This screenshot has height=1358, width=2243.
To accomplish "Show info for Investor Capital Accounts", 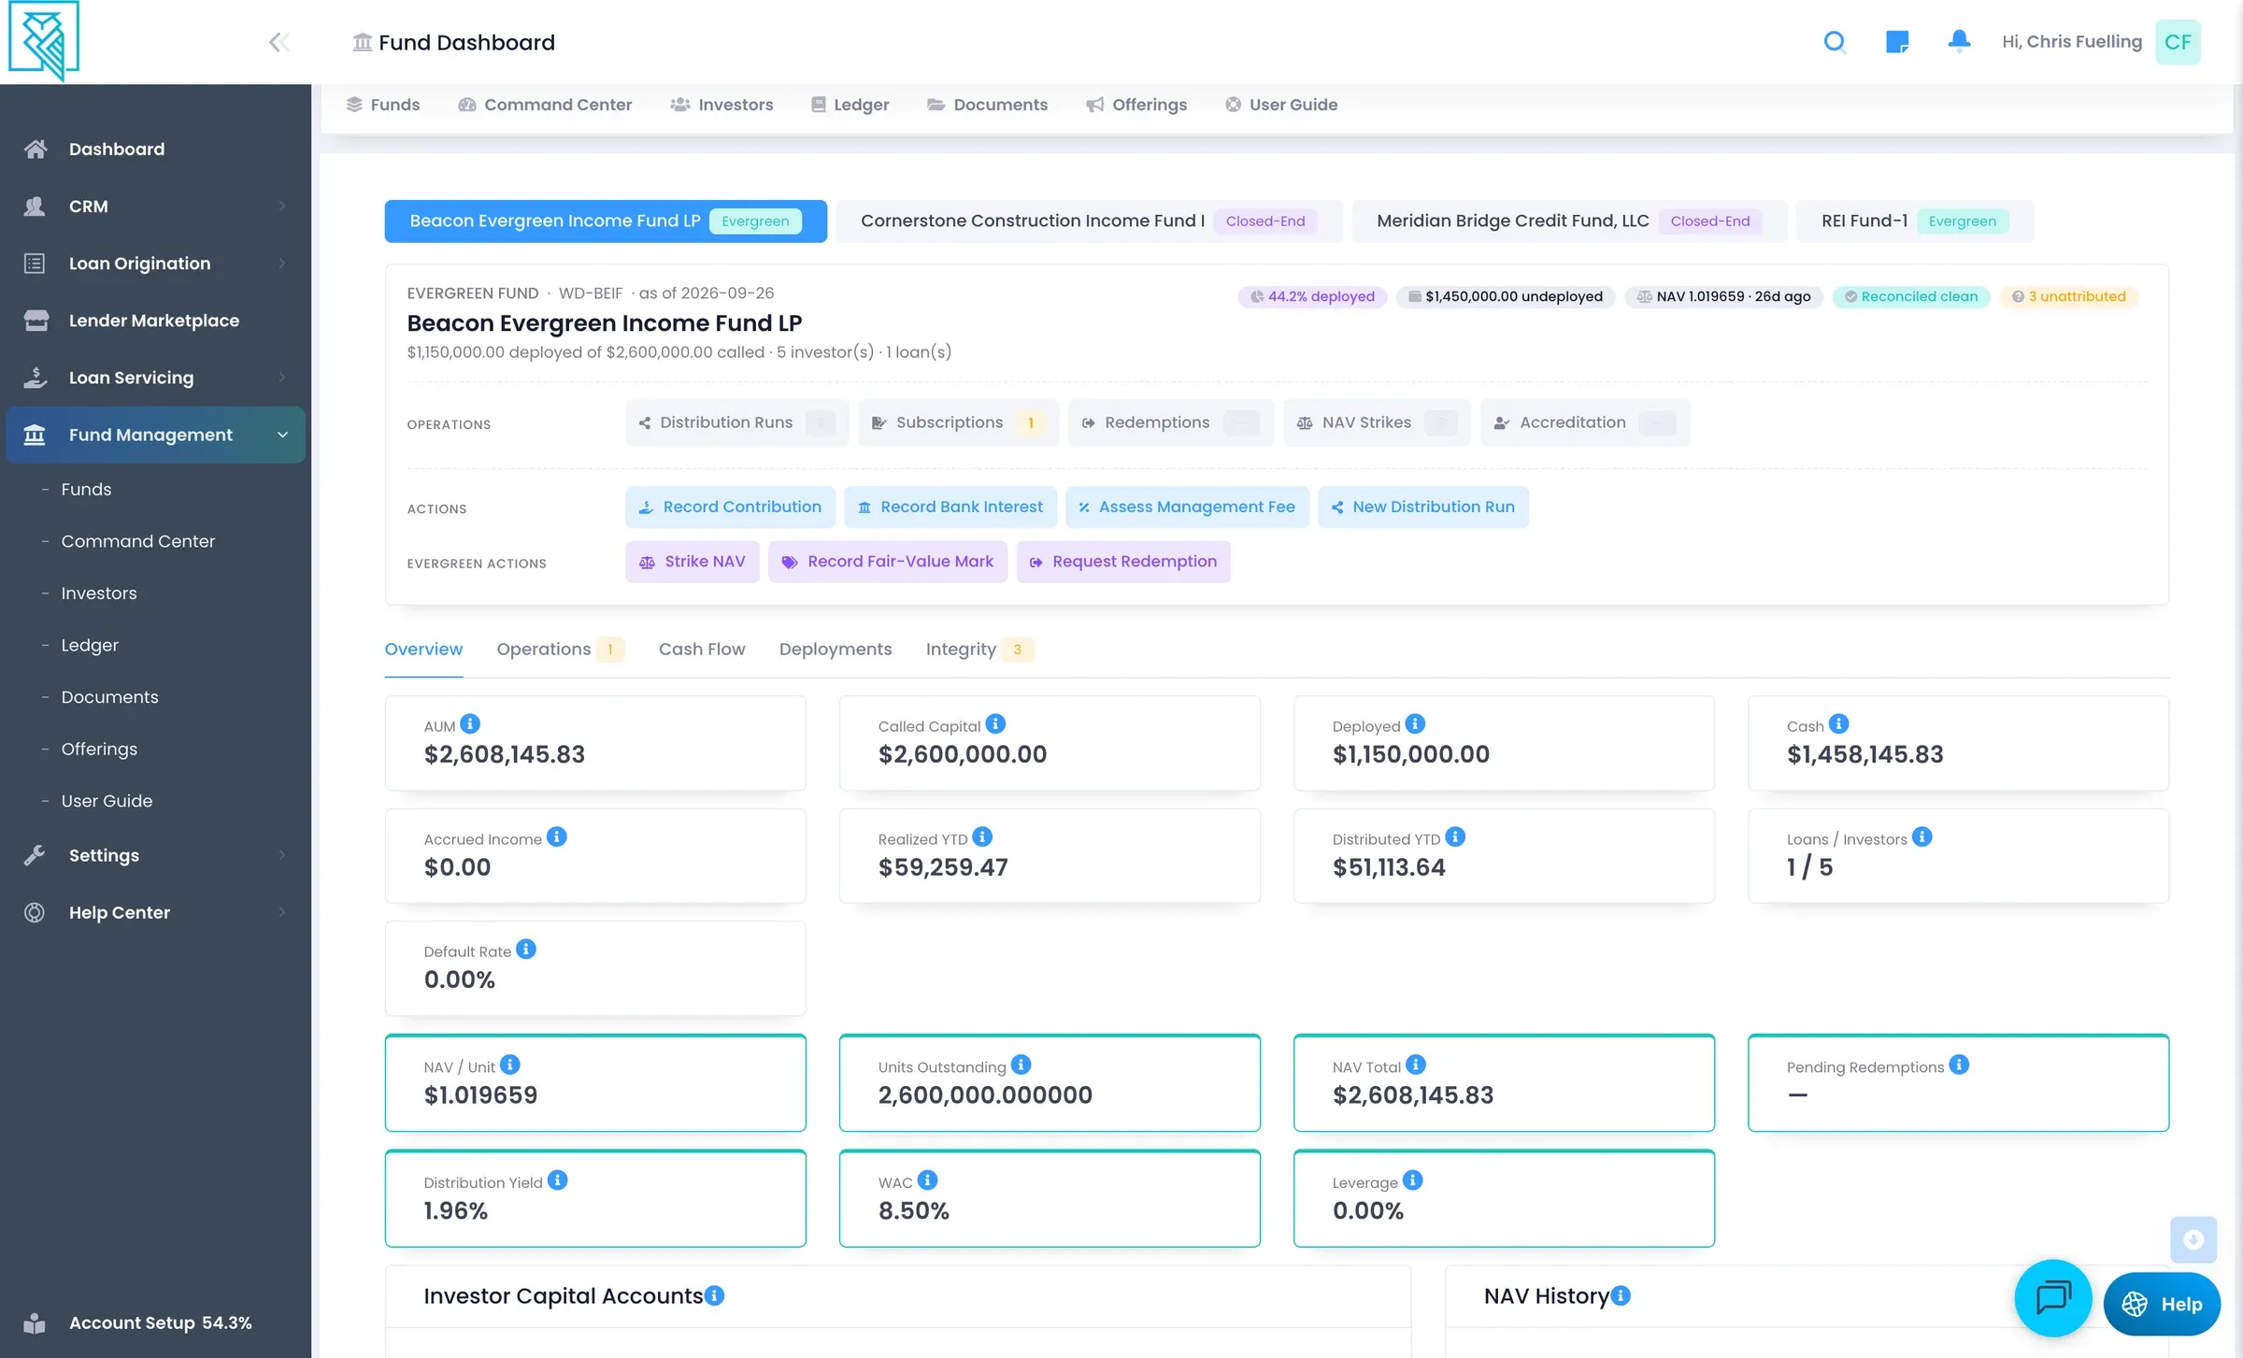I will tap(714, 1296).
